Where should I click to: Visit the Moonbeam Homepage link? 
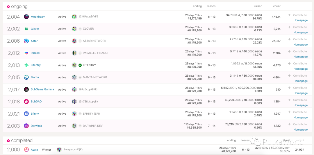[x=301, y=20]
